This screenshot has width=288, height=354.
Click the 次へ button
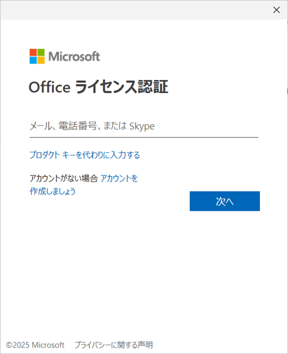225,201
